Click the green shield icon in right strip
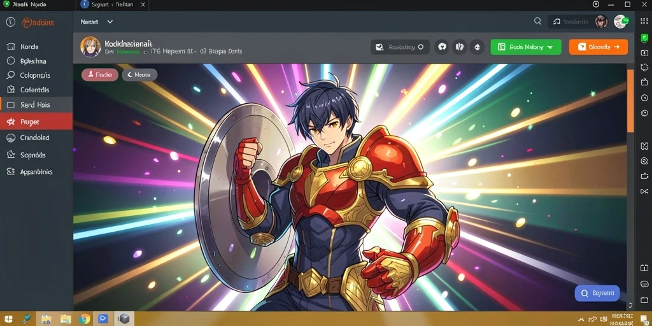 (x=644, y=38)
